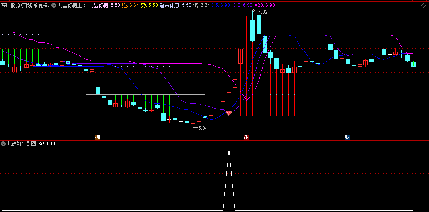Click the blue 财 event marker
429x212 pixels.
click(x=347, y=137)
